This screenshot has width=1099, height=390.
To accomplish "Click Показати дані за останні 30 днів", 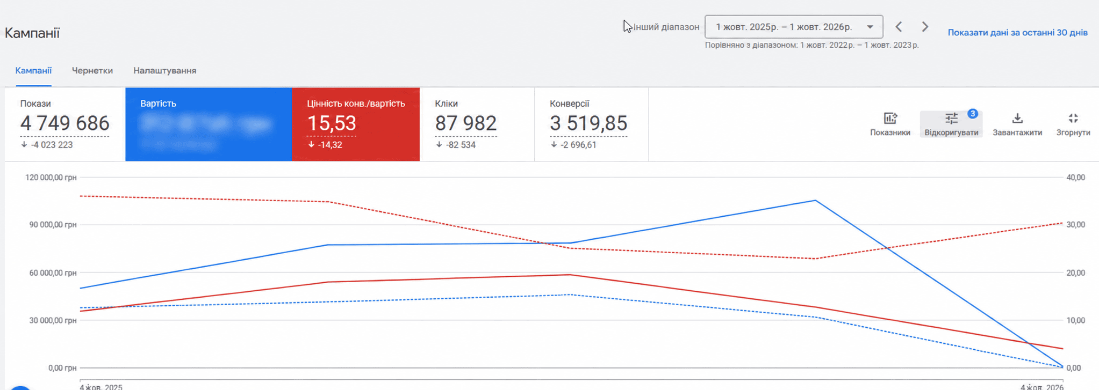I will tap(1017, 33).
